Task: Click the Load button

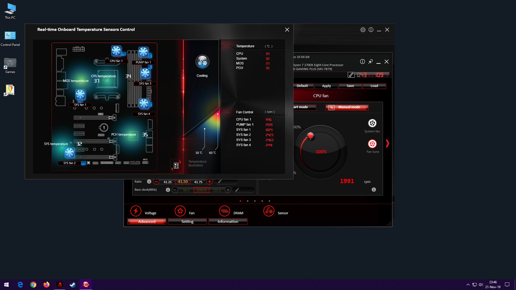Action: pyautogui.click(x=374, y=86)
